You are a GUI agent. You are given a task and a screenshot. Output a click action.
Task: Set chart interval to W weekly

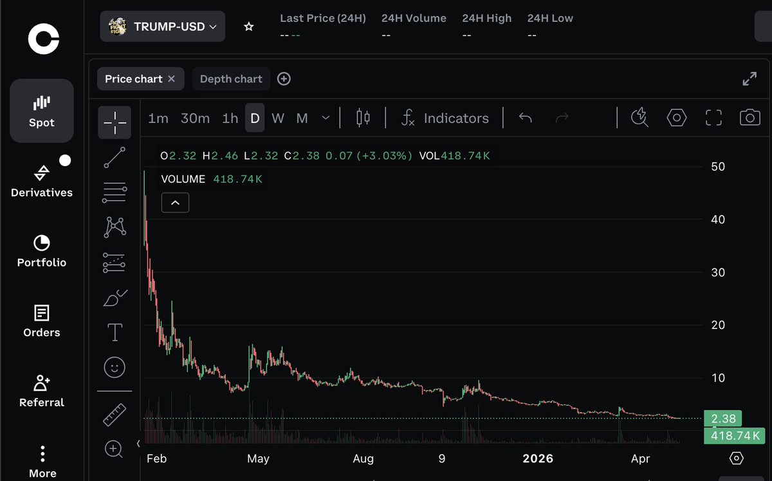278,118
